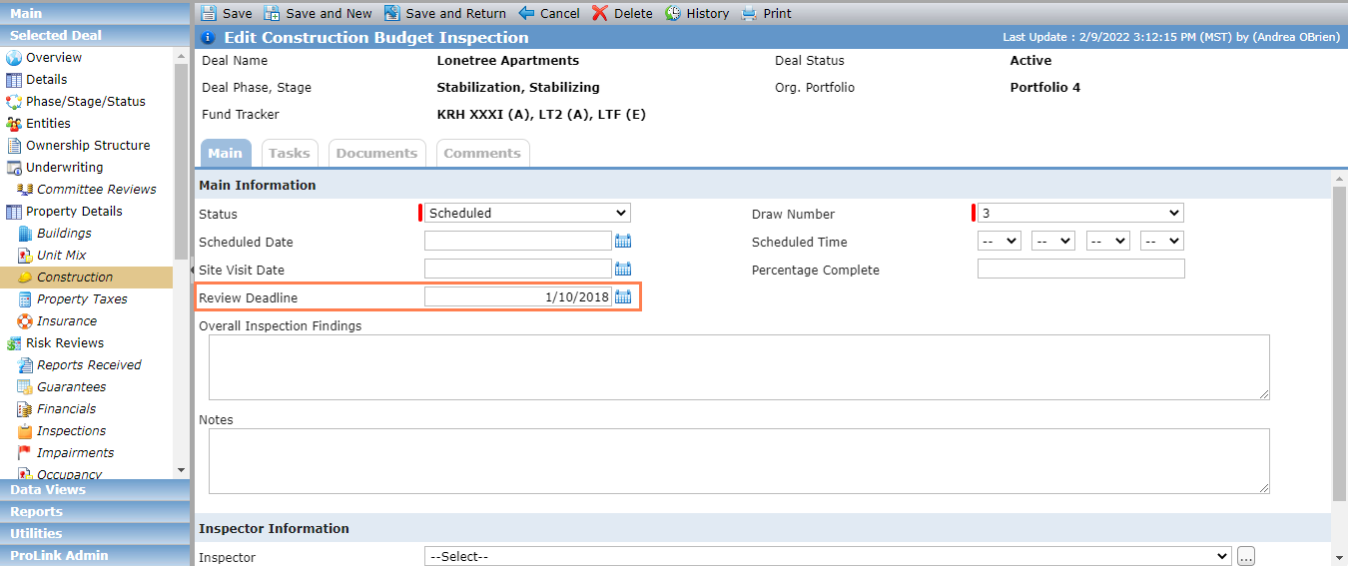Viewport: 1348px width, 566px height.
Task: Open the Review Deadline calendar picker
Action: click(x=623, y=296)
